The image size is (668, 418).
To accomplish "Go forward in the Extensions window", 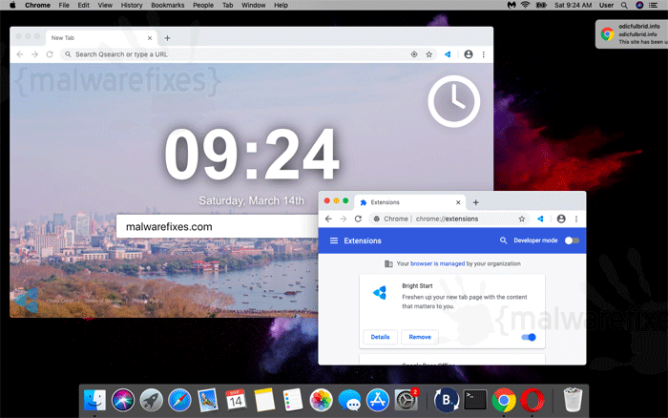I will pos(344,219).
